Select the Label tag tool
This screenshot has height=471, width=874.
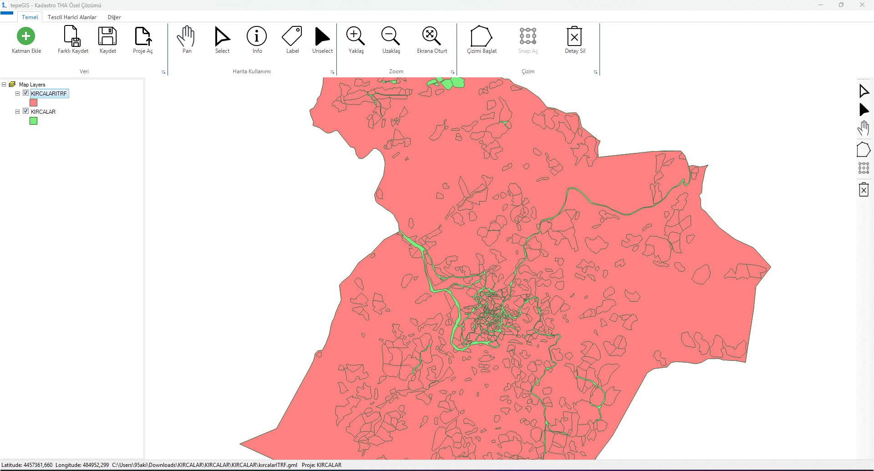click(x=292, y=36)
